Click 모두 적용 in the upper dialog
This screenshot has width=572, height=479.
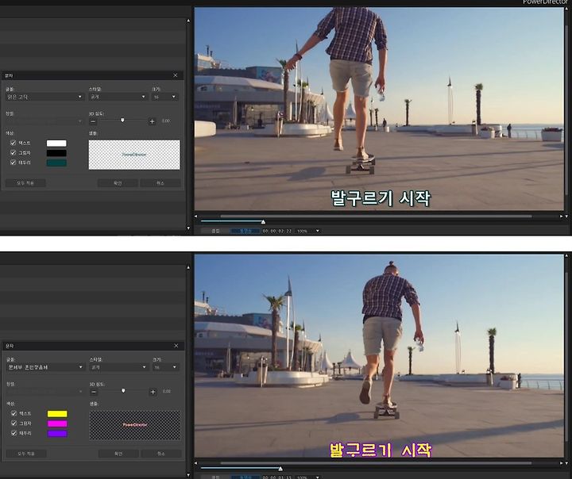click(x=25, y=183)
